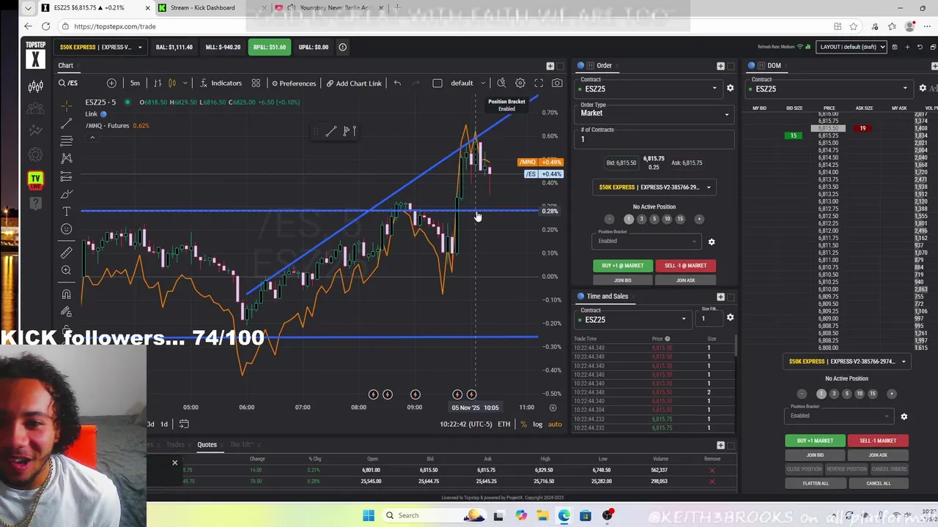This screenshot has height=527, width=938.
Task: Open Order contract settings gear
Action: click(730, 89)
